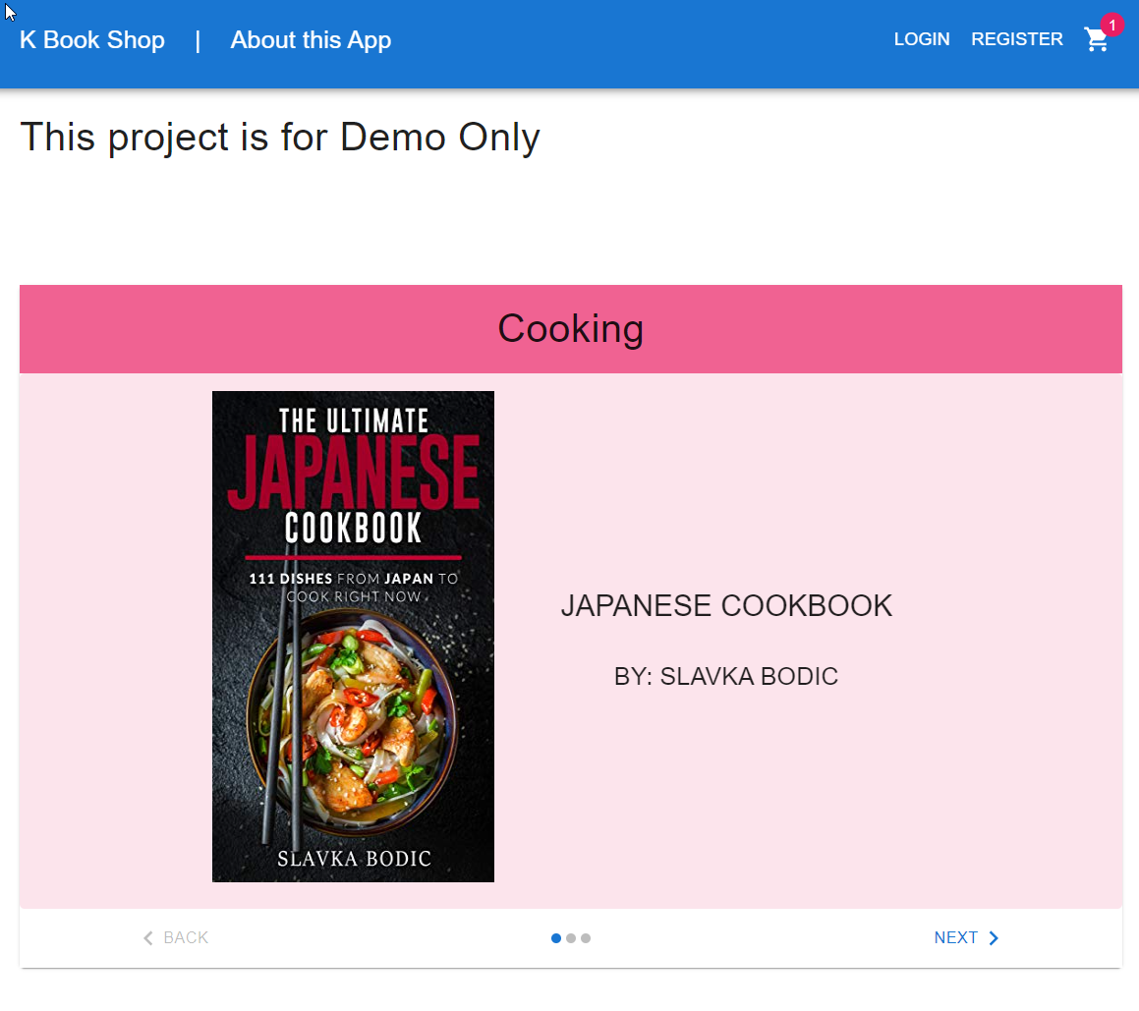
Task: Click the pink Cooking category banner
Action: pyautogui.click(x=570, y=329)
